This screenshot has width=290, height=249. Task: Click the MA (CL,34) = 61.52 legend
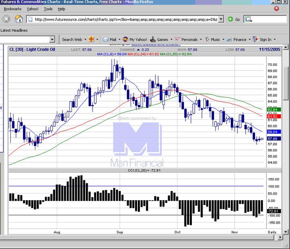click(x=143, y=54)
